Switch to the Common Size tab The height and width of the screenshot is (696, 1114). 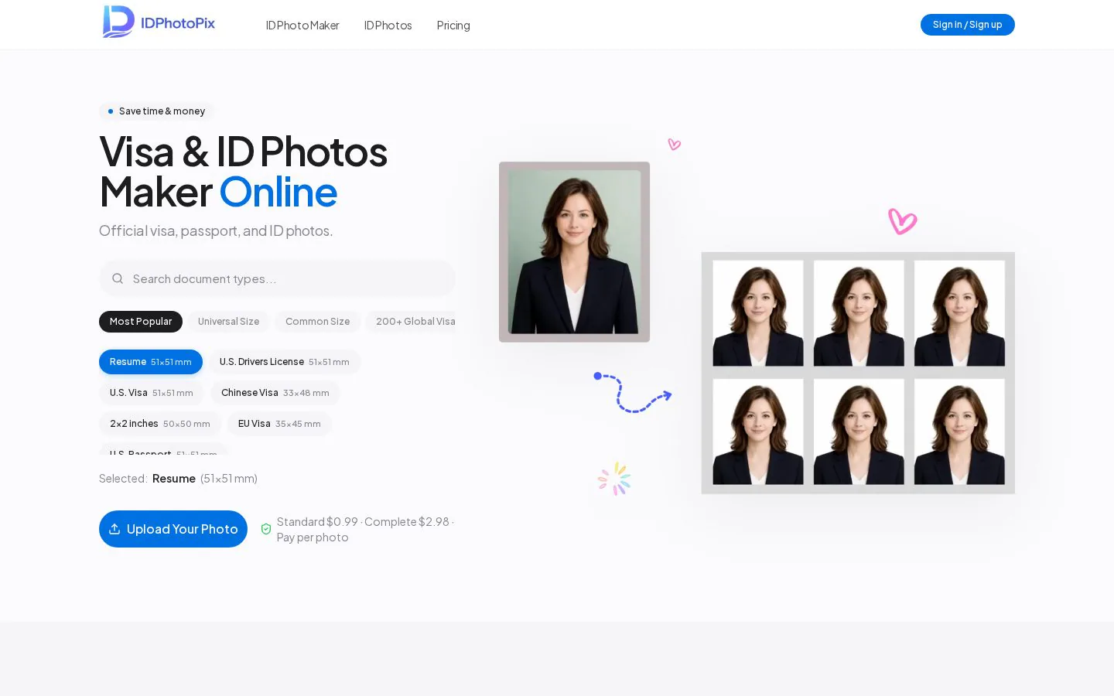tap(317, 322)
